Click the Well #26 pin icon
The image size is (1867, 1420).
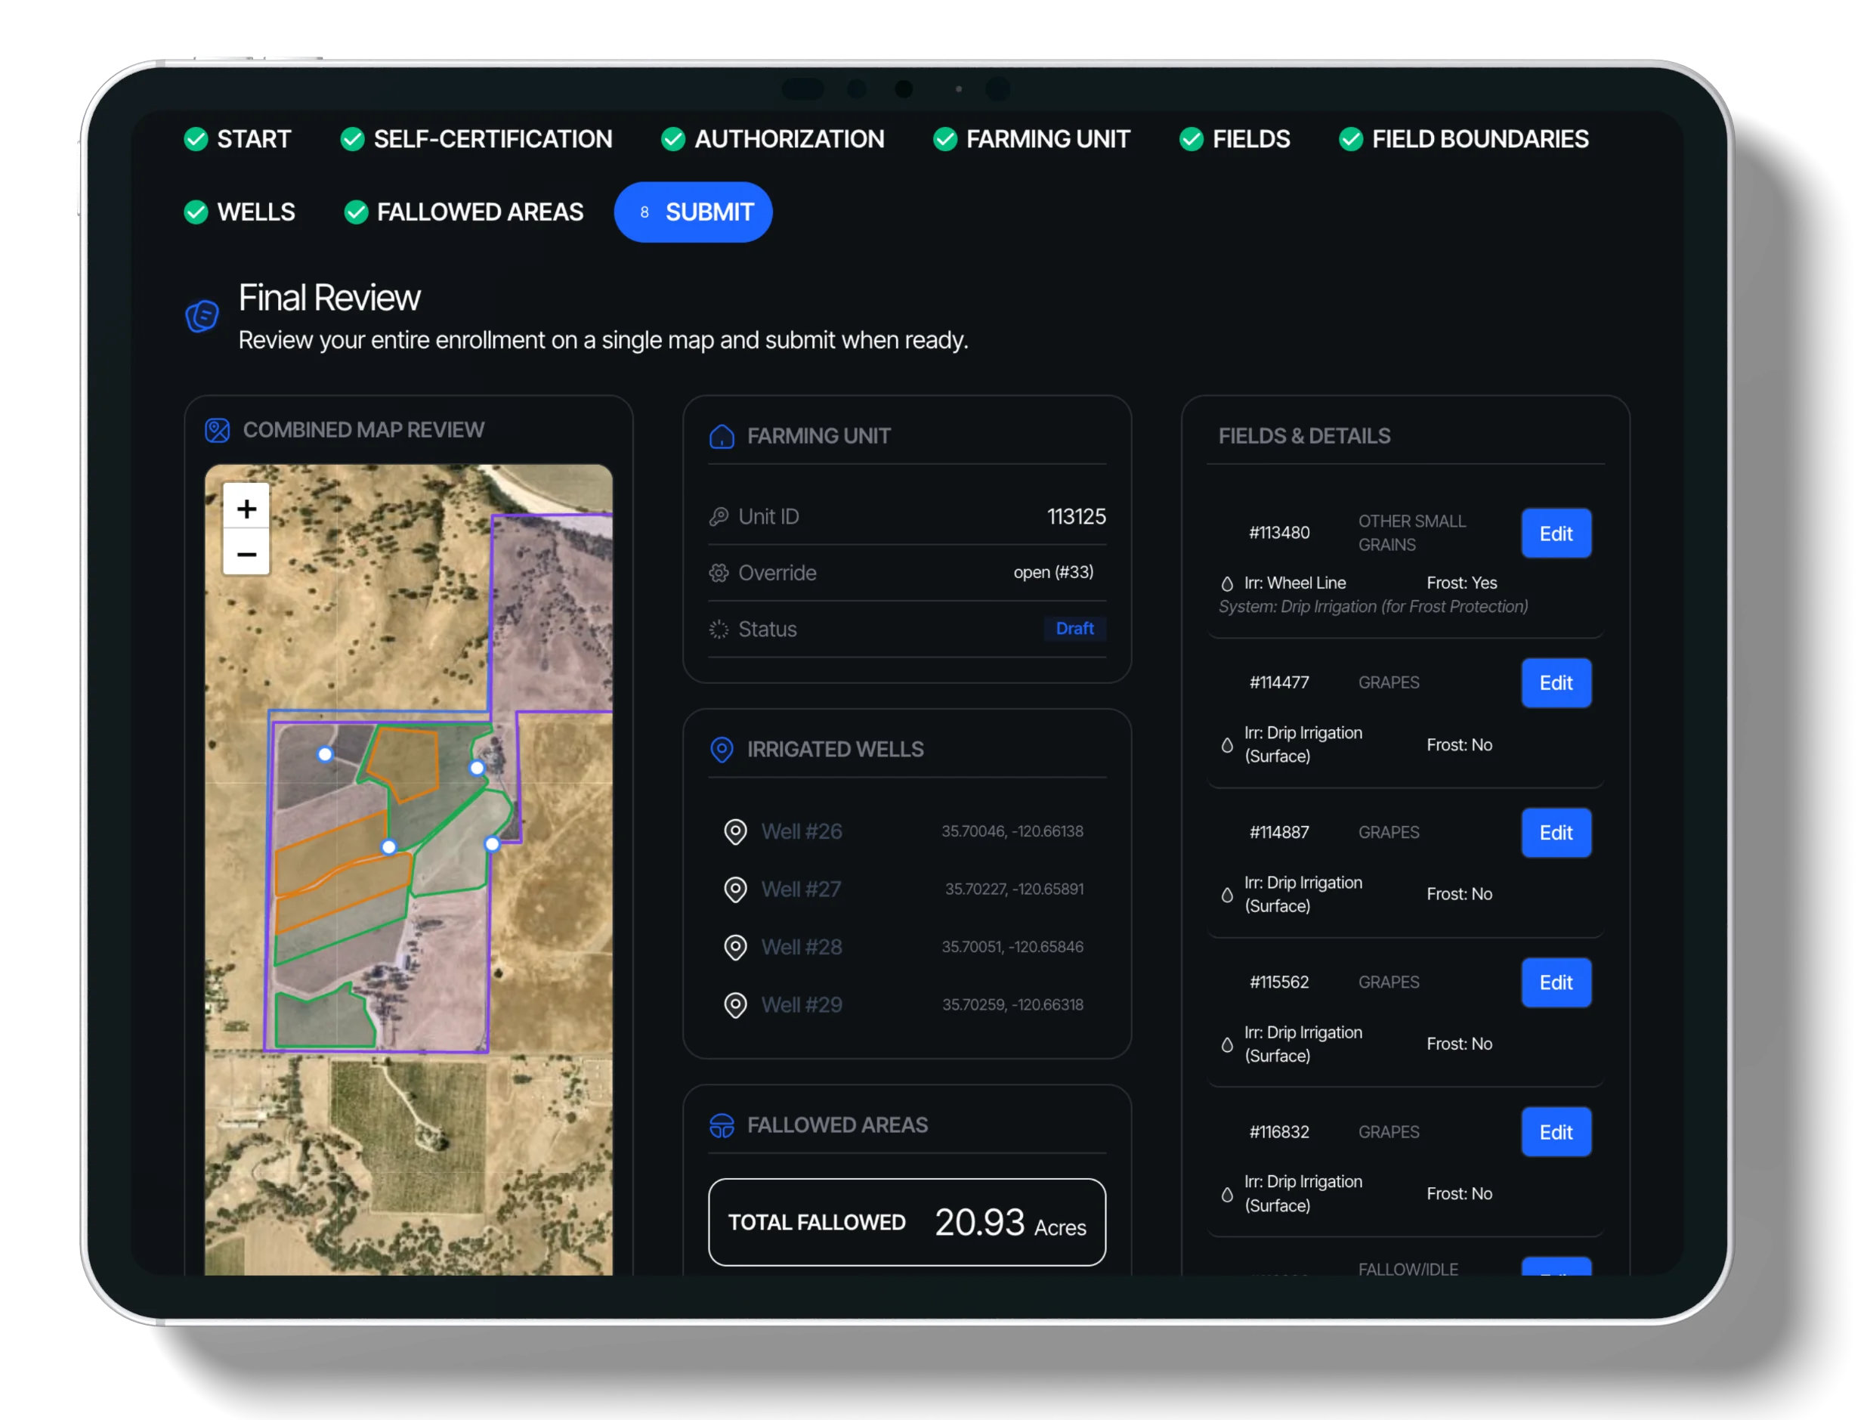pos(735,832)
